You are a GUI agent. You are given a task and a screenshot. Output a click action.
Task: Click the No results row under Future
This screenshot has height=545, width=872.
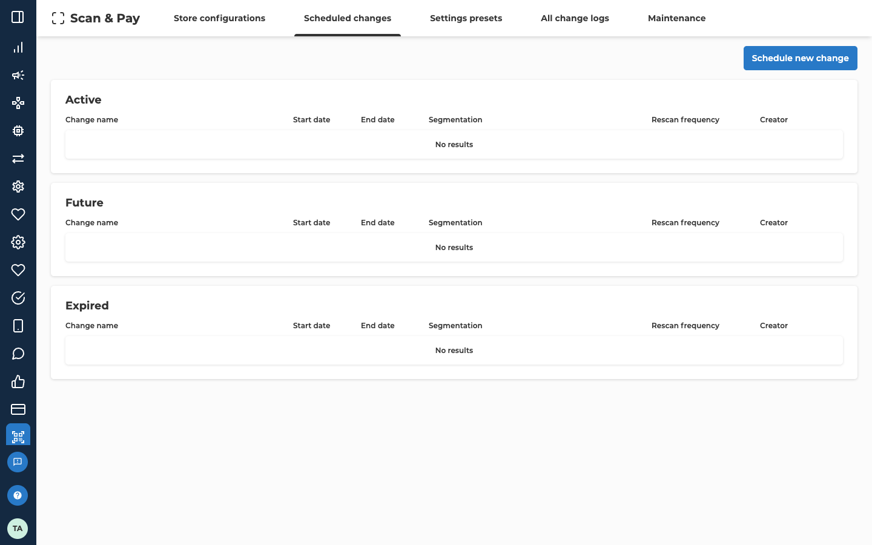tap(454, 248)
